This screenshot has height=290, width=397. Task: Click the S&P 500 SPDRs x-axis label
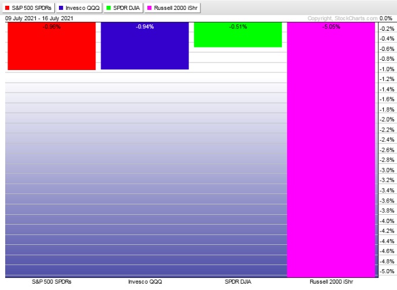51,282
